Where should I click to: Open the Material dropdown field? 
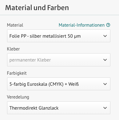click(x=59, y=36)
